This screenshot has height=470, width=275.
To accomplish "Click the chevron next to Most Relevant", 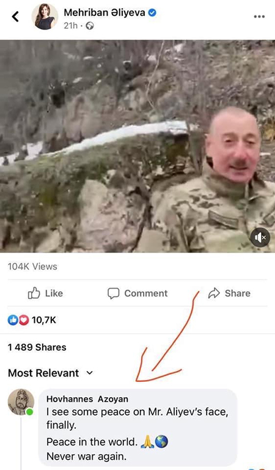I will [x=90, y=373].
